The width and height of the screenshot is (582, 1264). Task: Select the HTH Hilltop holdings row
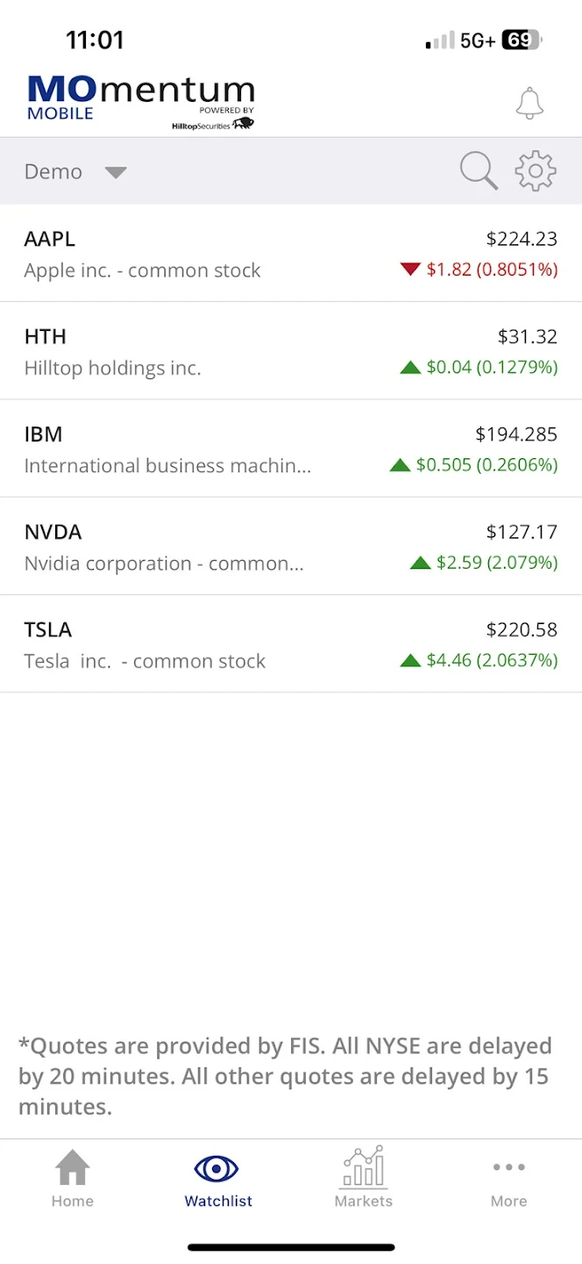pos(291,350)
